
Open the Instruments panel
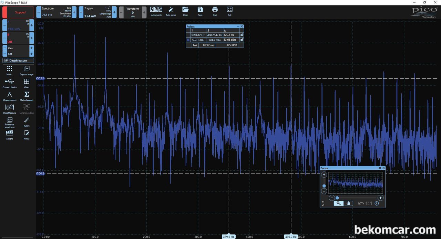coord(156,11)
